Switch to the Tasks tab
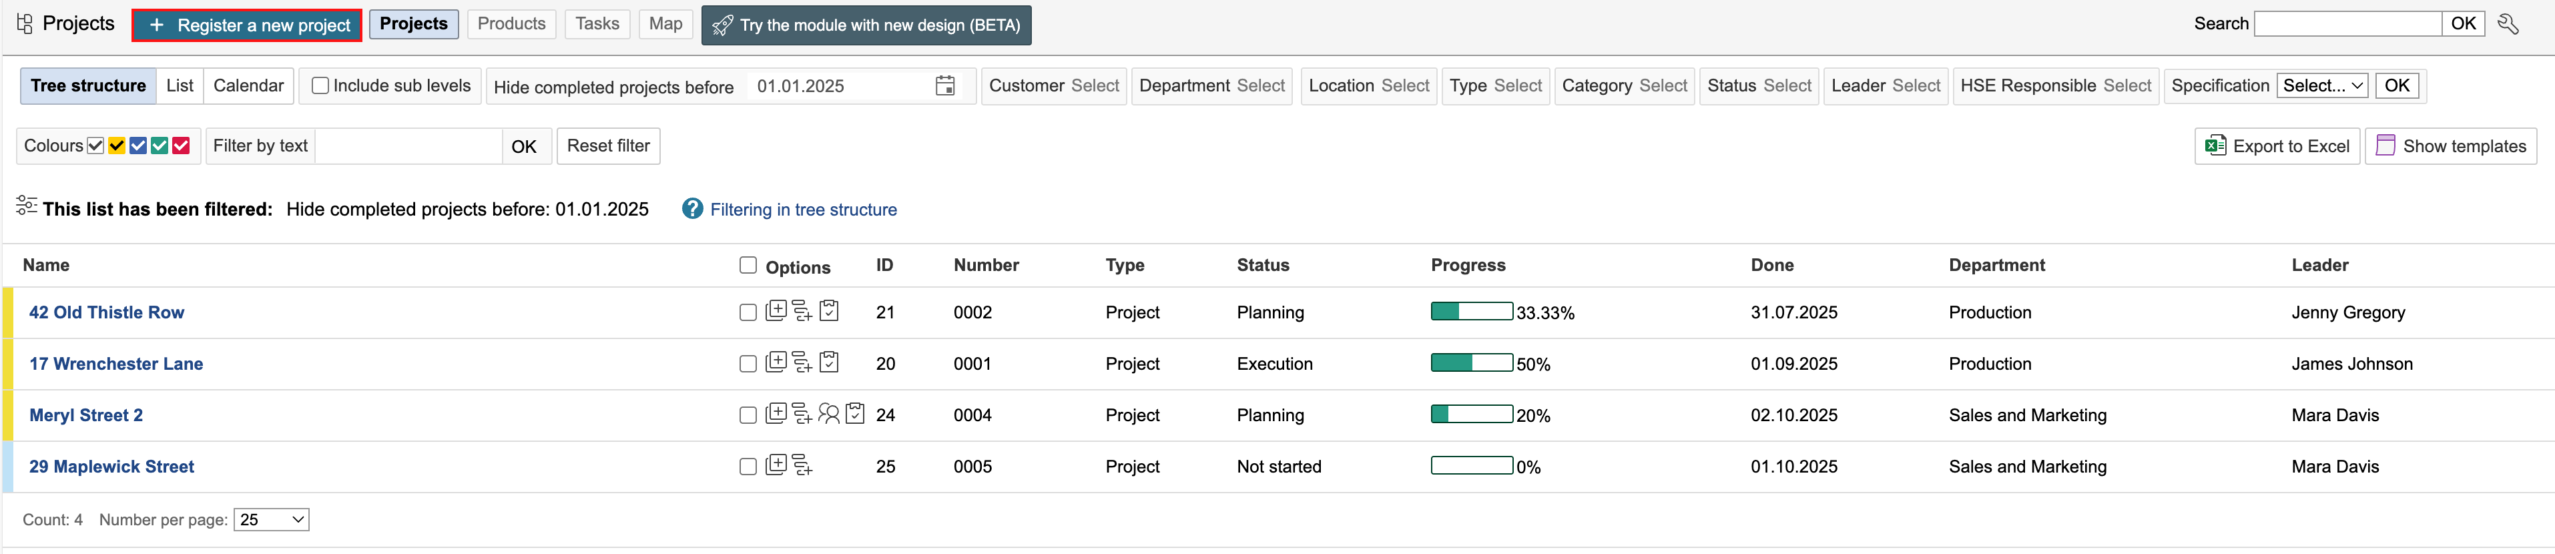 [x=597, y=24]
